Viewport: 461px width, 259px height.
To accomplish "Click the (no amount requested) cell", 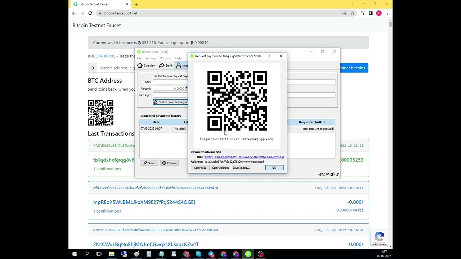I will (x=318, y=129).
